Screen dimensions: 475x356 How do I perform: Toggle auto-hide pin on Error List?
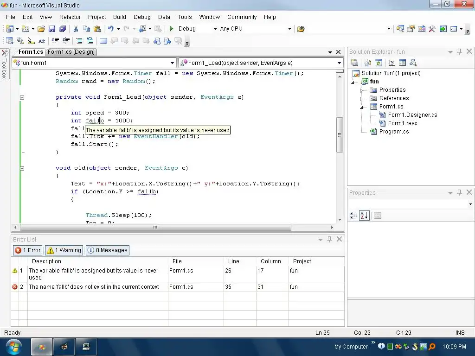330,239
